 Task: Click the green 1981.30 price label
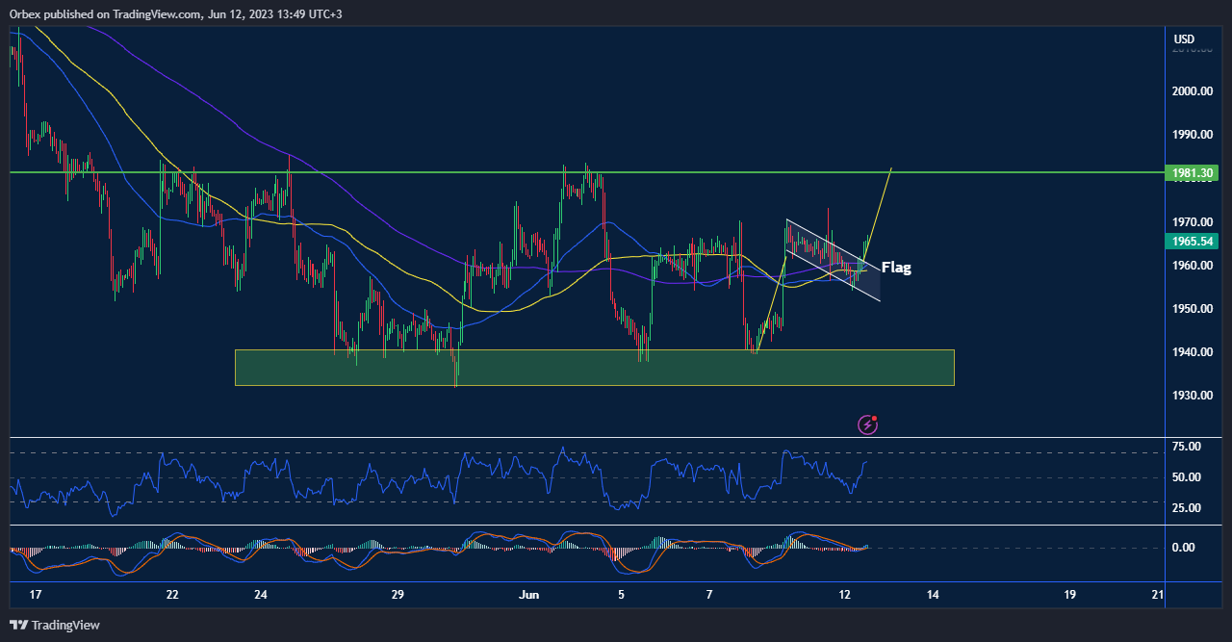pyautogui.click(x=1193, y=173)
